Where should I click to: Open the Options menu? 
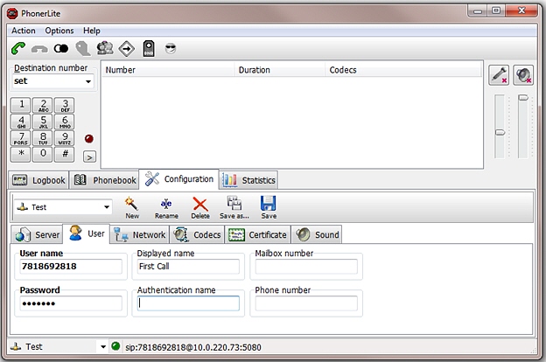(x=59, y=31)
